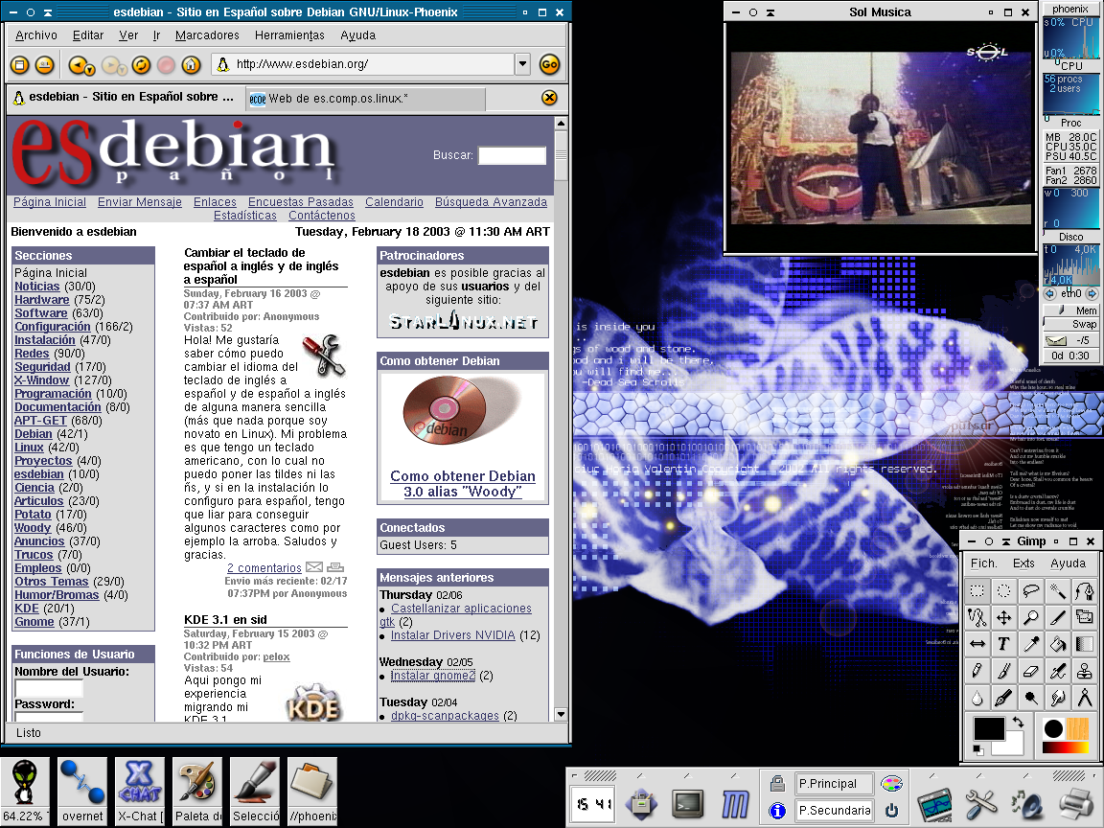Switch to the P.Secundaria workspace button
1104x828 pixels.
(835, 811)
